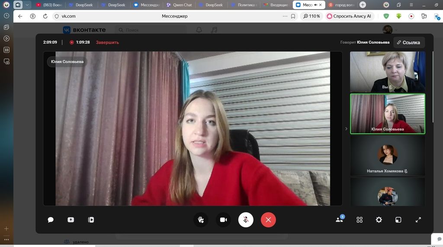The height and width of the screenshot is (247, 443).
Task: Expand the browser tab list dropdown arrow
Action: [x=28, y=5]
